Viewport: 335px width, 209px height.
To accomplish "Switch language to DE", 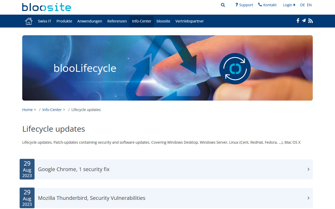I will point(302,5).
